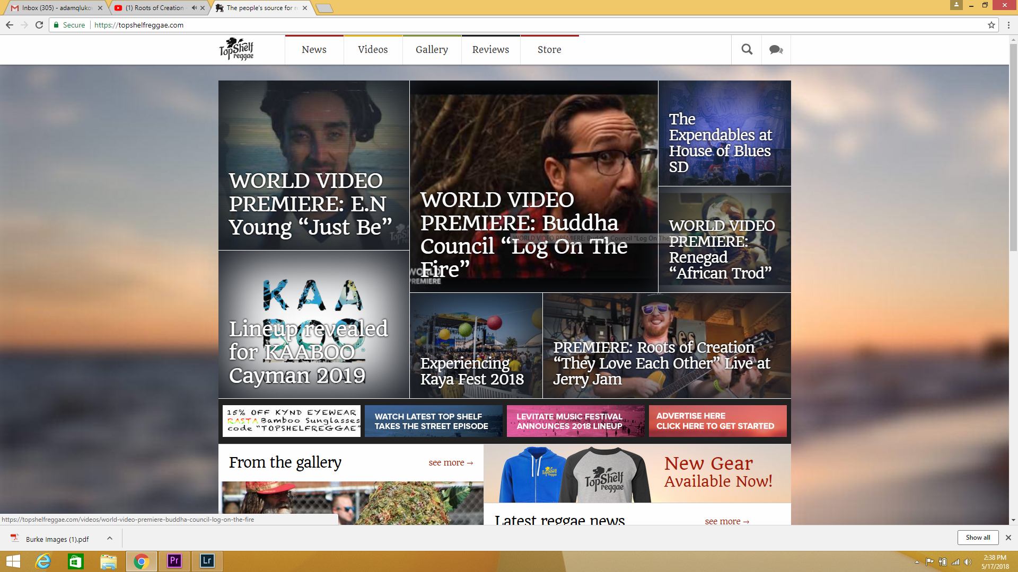Click the Advertise Here red banner

click(x=717, y=421)
